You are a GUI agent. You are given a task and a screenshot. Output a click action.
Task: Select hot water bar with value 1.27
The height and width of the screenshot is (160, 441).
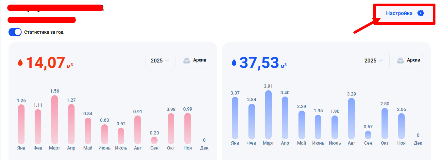point(71,124)
